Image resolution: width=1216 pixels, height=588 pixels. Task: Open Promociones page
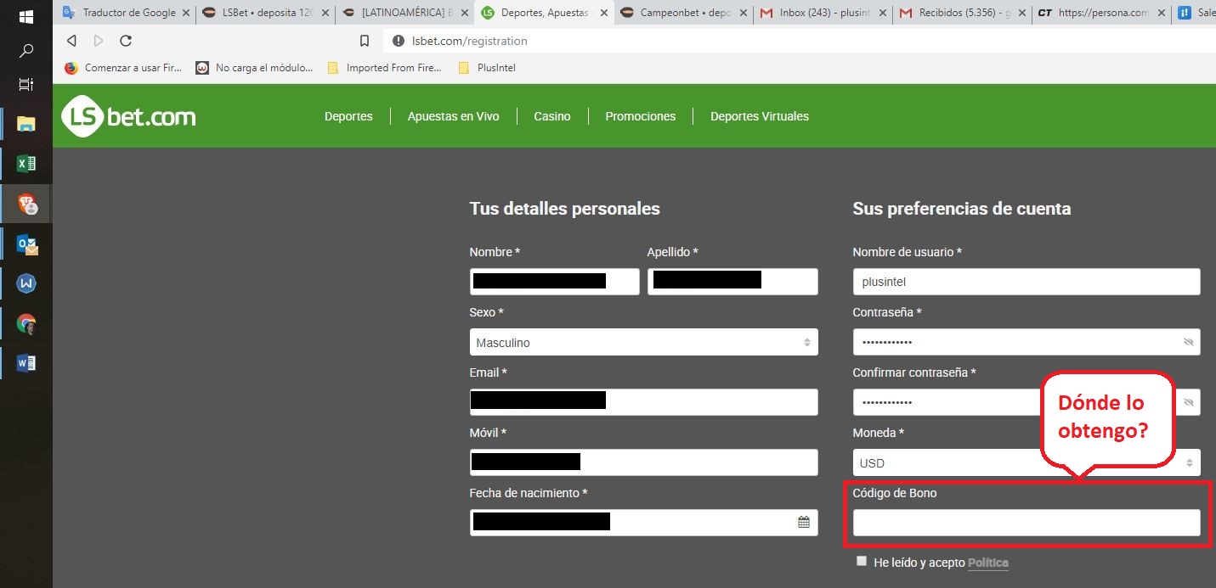point(641,116)
